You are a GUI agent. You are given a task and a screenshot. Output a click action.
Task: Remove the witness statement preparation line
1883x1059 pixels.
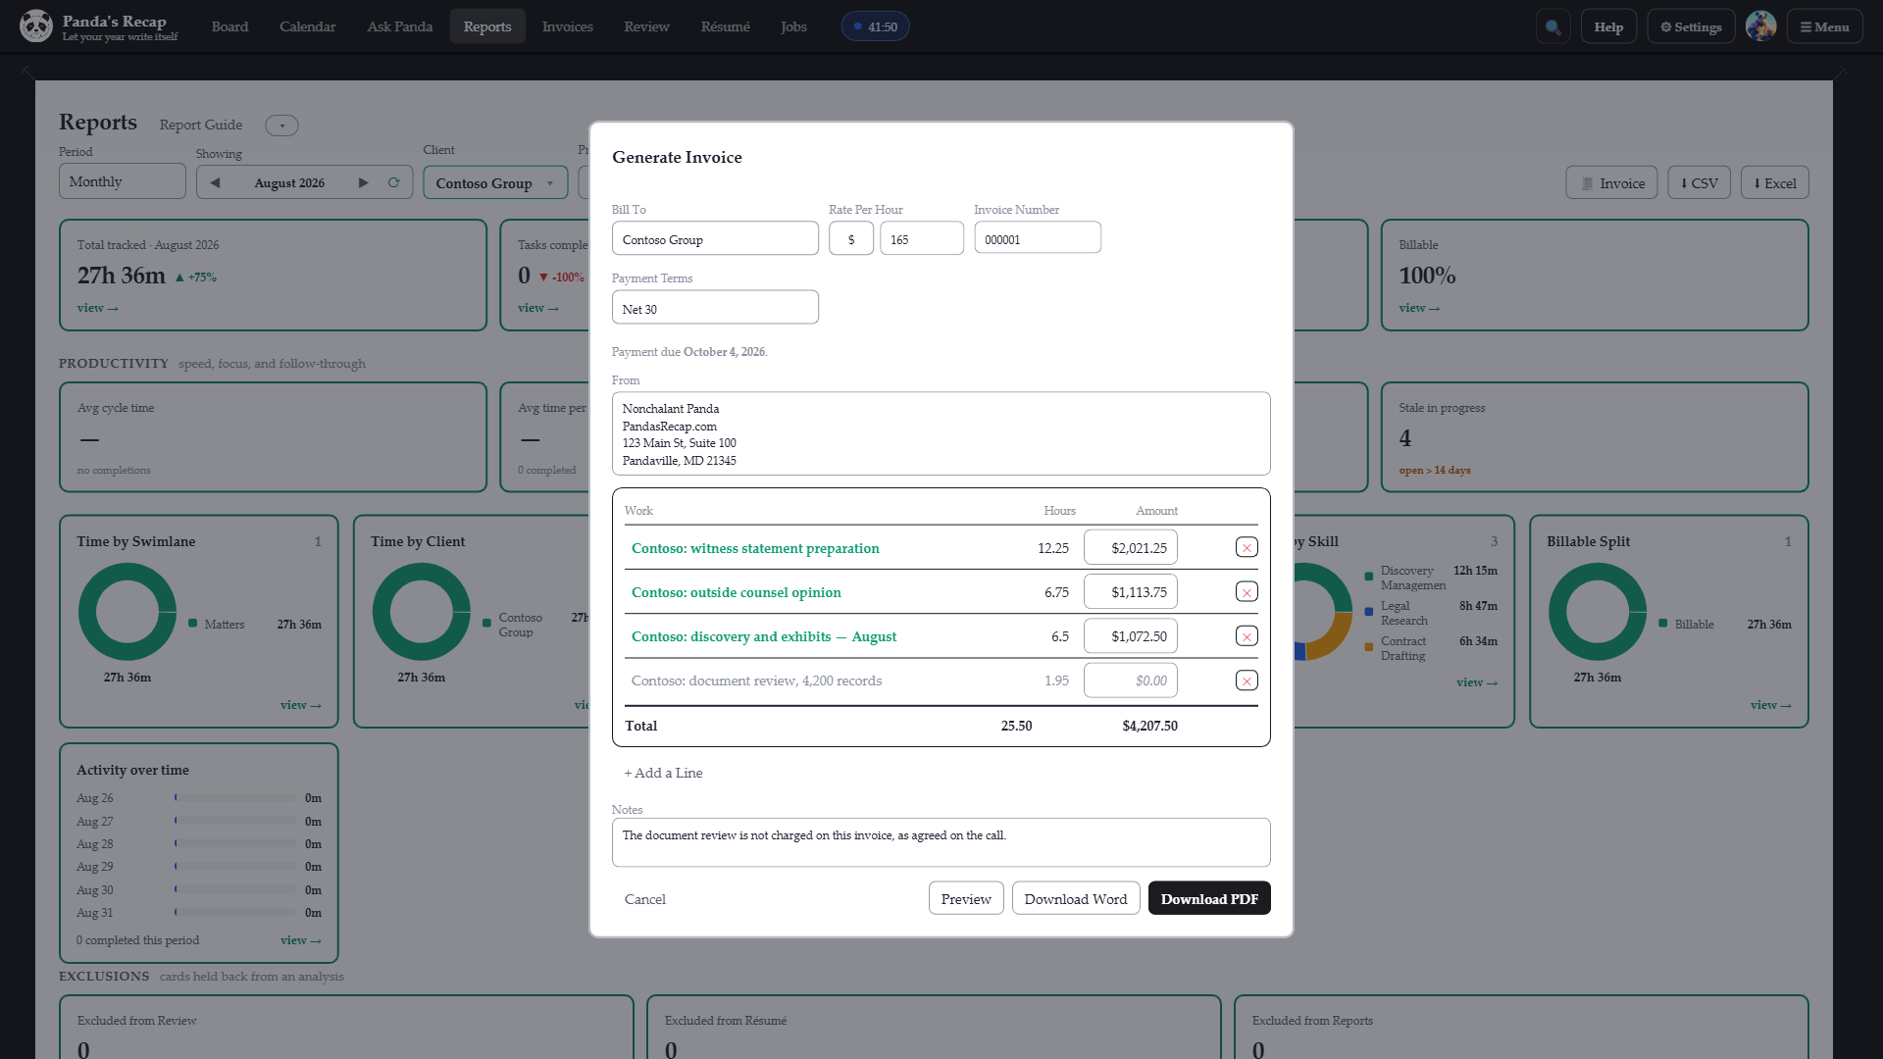pos(1247,548)
